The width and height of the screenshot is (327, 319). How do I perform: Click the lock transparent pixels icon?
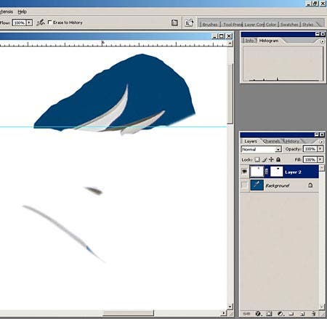(x=257, y=160)
